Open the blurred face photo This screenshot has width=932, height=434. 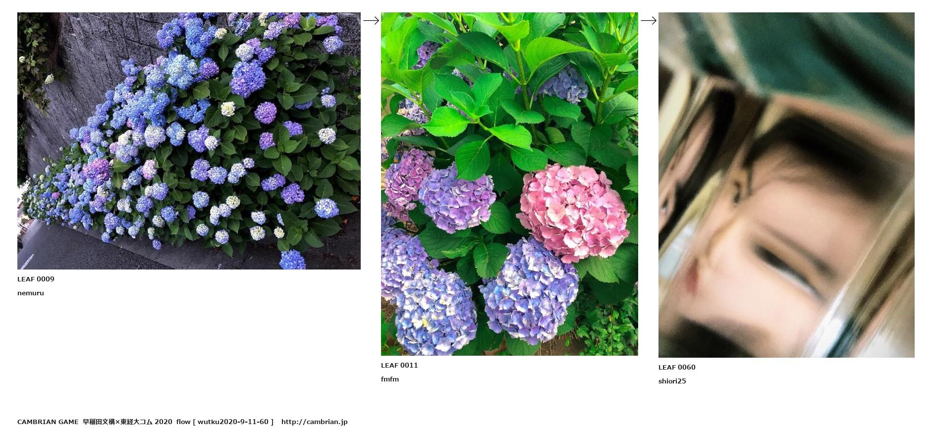[x=786, y=185]
